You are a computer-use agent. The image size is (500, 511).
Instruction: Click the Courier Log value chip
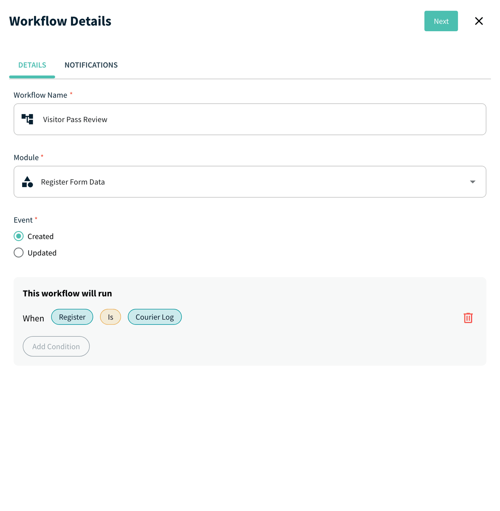coord(155,317)
